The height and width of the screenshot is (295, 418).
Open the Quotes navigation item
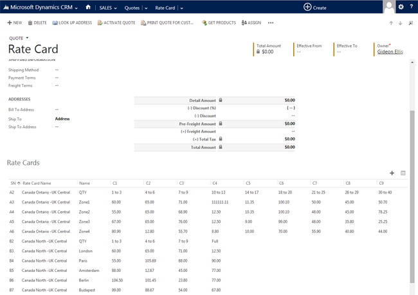coord(132,8)
